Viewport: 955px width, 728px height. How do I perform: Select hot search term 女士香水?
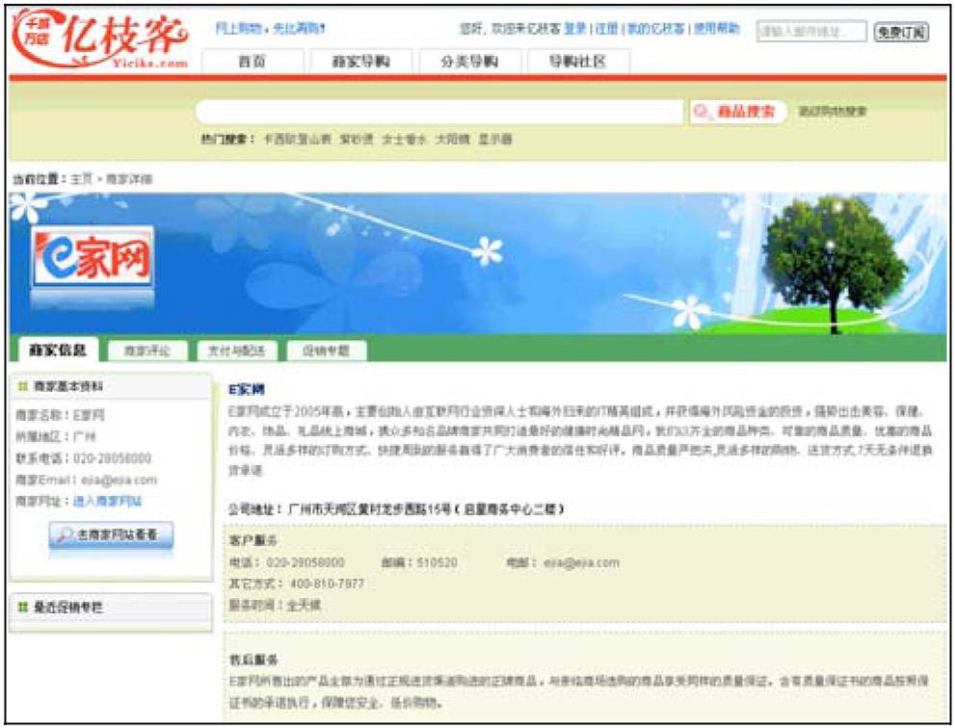point(403,140)
